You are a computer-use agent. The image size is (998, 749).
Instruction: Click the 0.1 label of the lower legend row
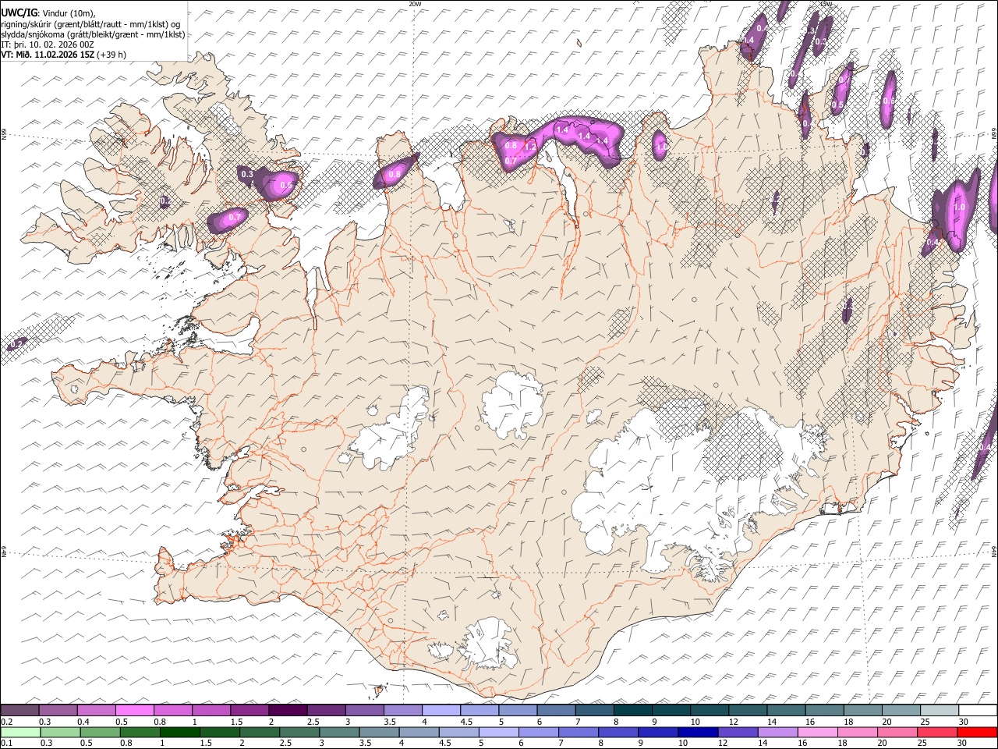[5, 743]
